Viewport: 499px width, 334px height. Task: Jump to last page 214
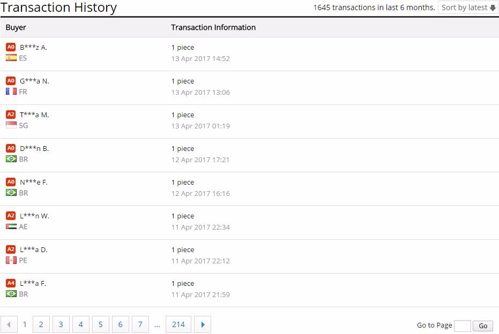(178, 324)
